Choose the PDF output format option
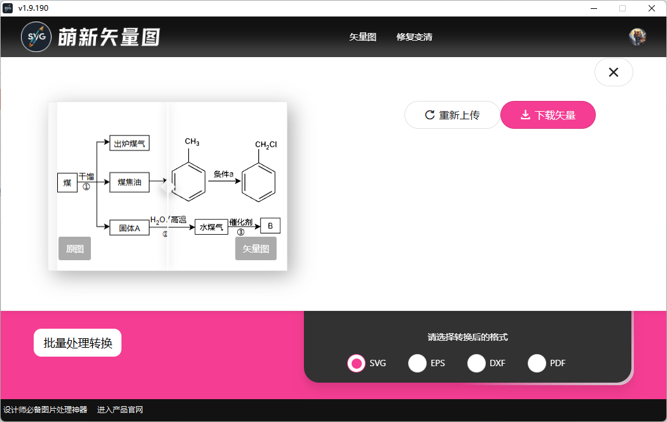 [537, 364]
